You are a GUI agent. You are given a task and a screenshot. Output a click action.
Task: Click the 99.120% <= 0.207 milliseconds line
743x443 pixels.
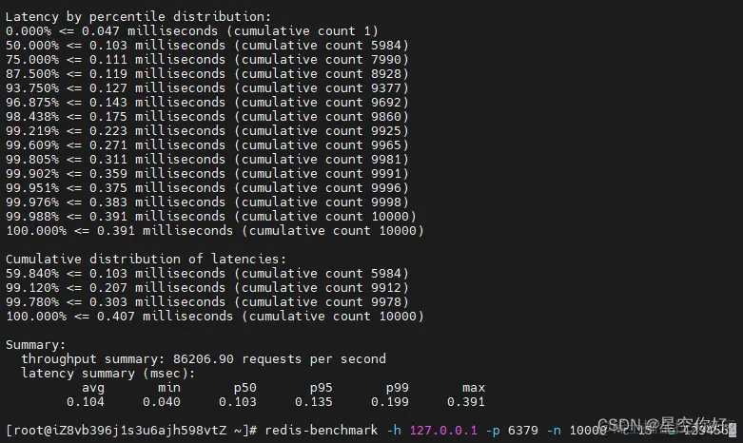pyautogui.click(x=207, y=288)
